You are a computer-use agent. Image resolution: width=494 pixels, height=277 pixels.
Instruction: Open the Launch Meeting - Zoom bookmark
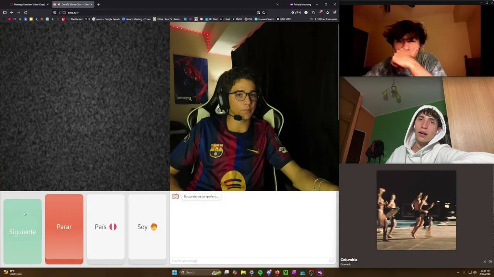pyautogui.click(x=136, y=19)
